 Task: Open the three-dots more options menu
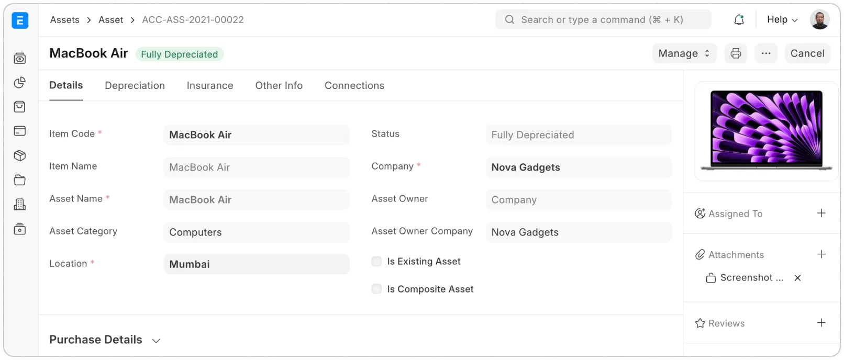(x=766, y=53)
